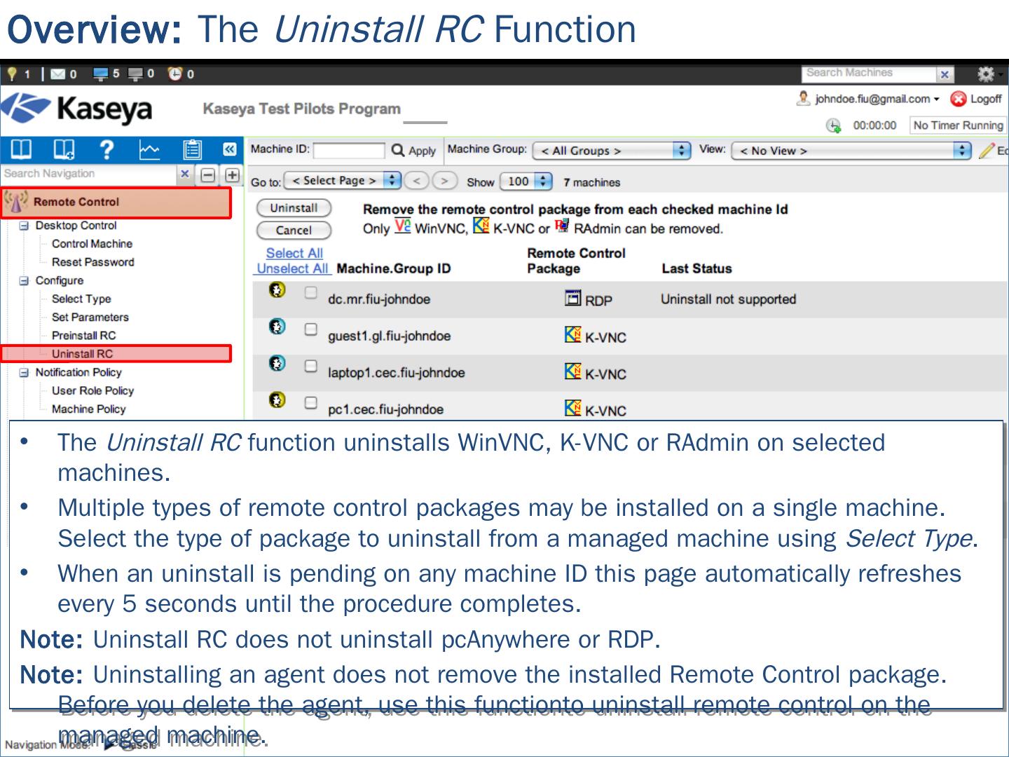Screen dimensions: 1009x757
Task: Click the No Timer Running button
Action: click(958, 125)
